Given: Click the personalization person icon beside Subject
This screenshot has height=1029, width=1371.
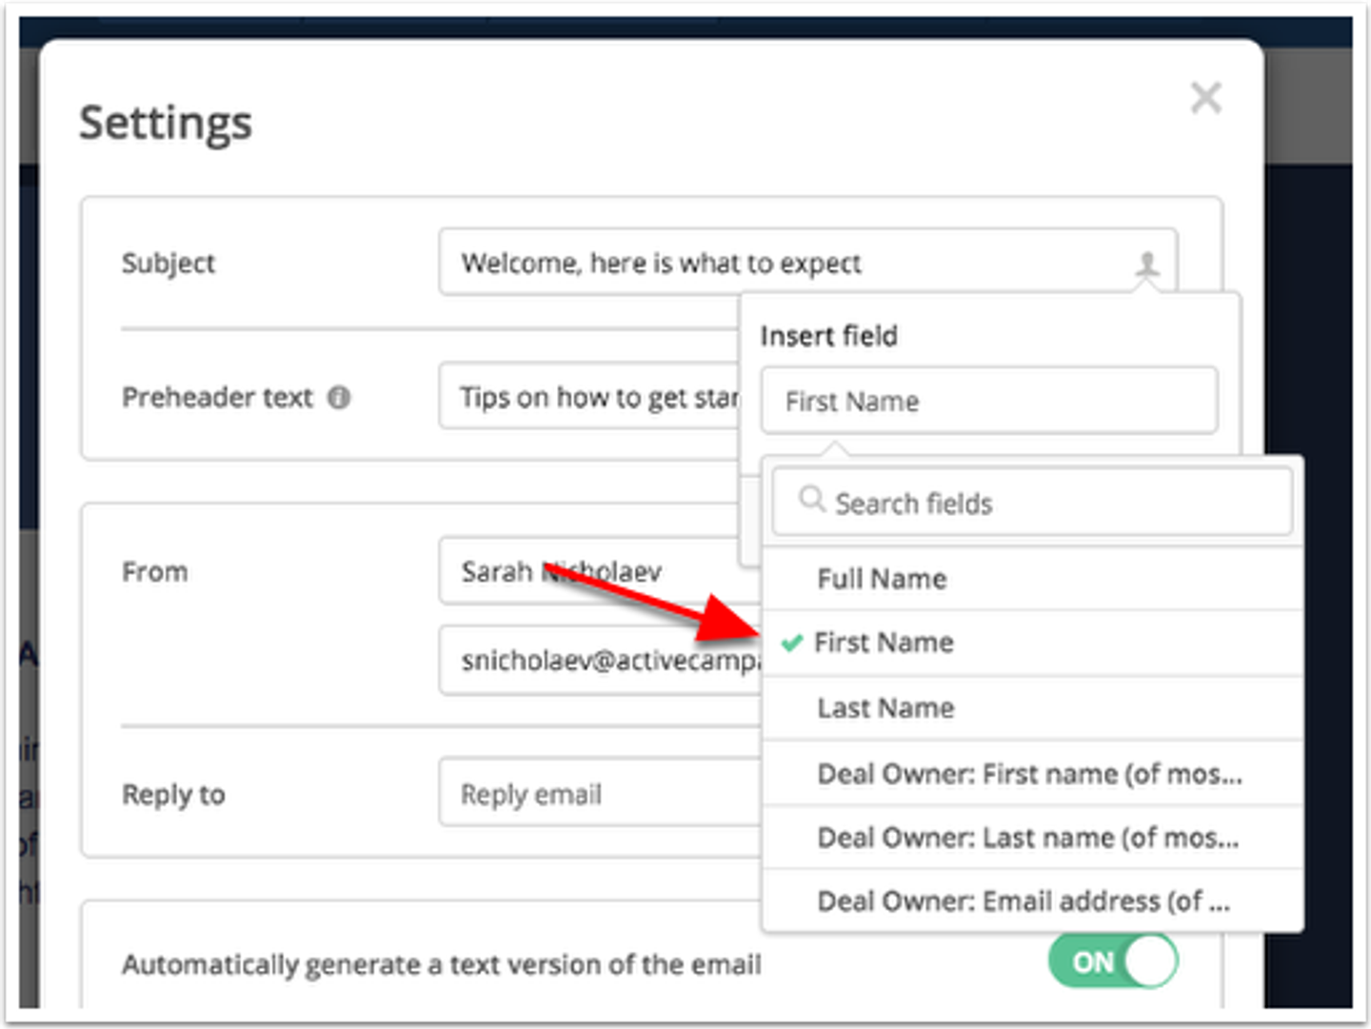Looking at the screenshot, I should pos(1149,264).
